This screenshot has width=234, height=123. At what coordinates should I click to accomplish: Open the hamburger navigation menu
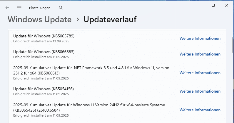coord(19,8)
